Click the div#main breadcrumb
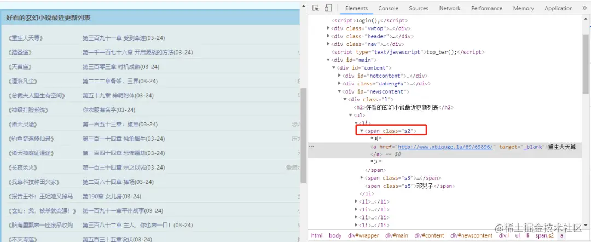 397,235
